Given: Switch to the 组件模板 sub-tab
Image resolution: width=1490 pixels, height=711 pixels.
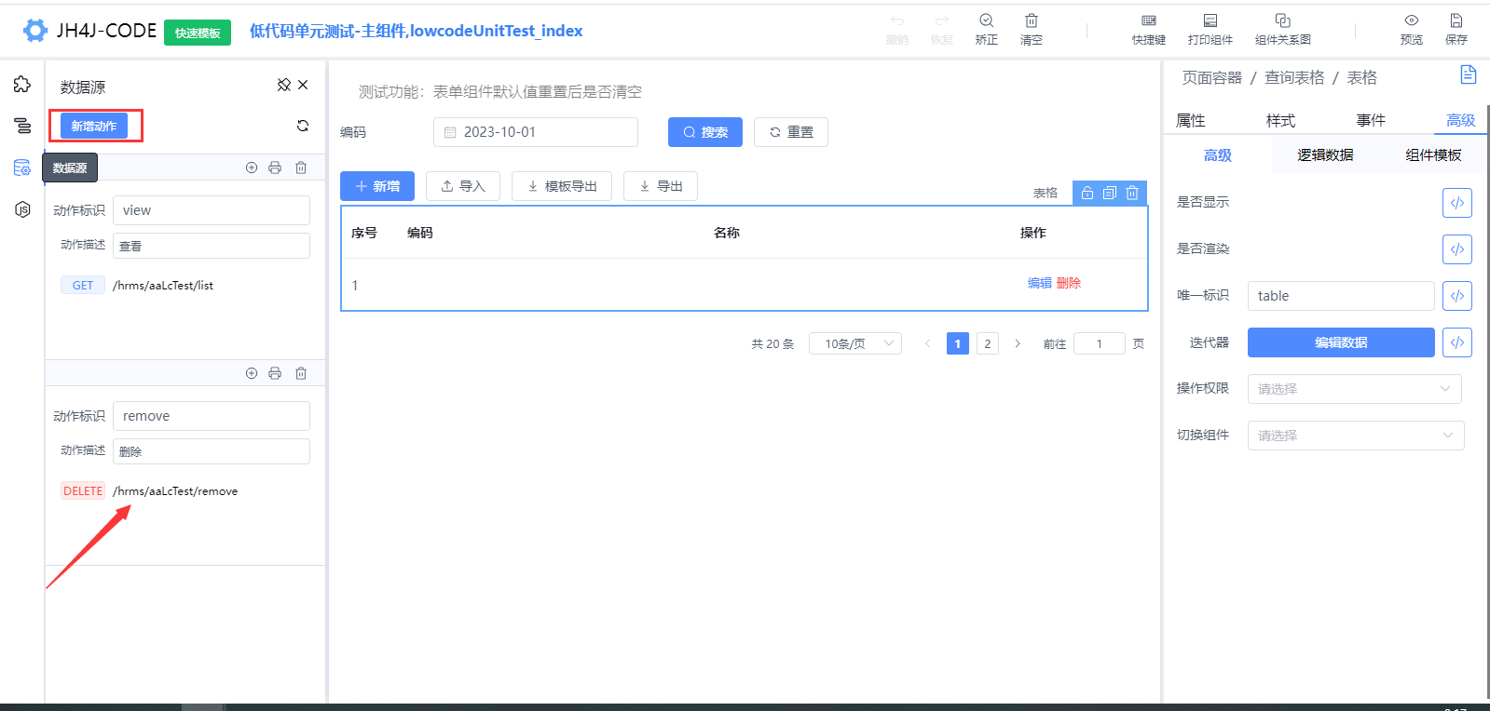Looking at the screenshot, I should tap(1433, 155).
